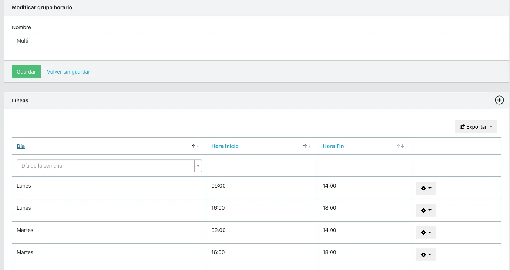The width and height of the screenshot is (510, 270).
Task: Click the Nombre field label
Action: (21, 27)
